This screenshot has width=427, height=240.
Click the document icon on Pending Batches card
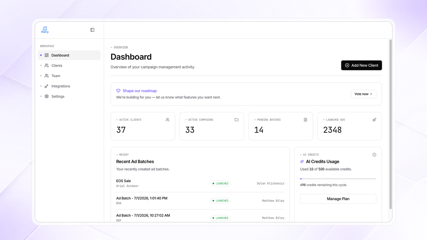305,120
